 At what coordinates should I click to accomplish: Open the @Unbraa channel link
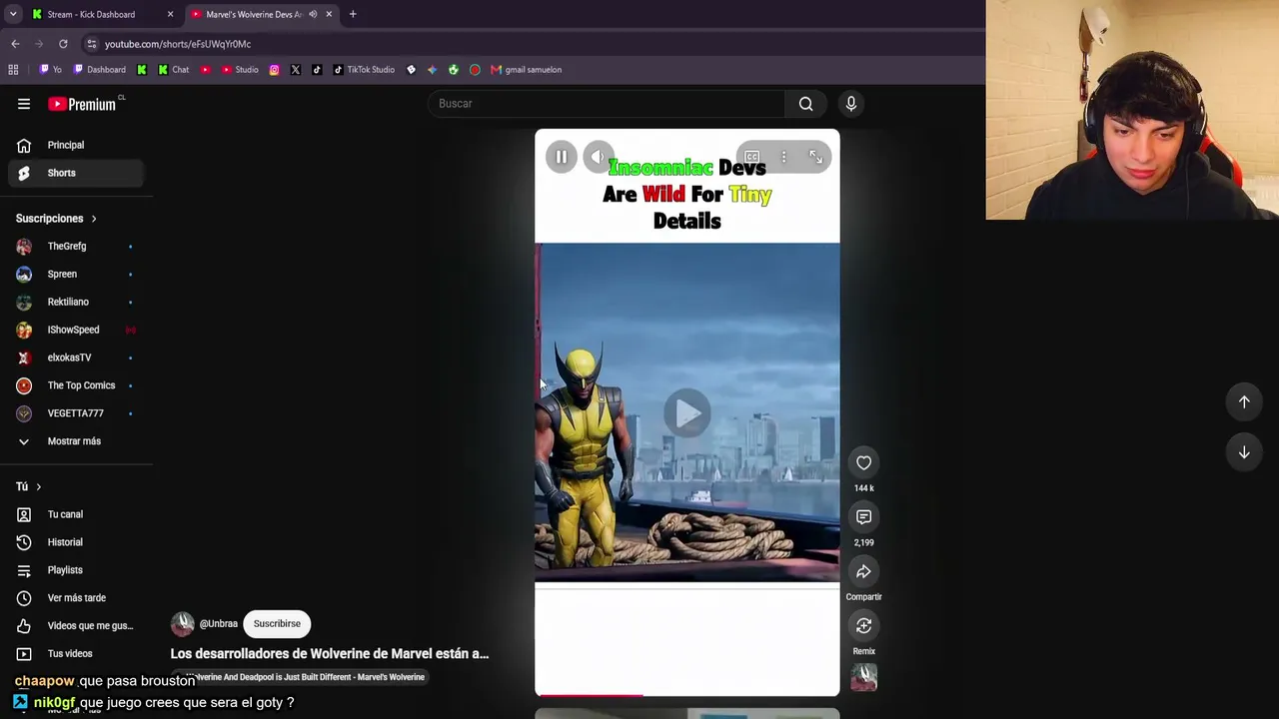pyautogui.click(x=218, y=624)
